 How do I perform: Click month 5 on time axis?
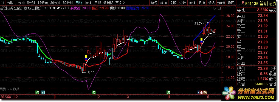tap(208, 97)
